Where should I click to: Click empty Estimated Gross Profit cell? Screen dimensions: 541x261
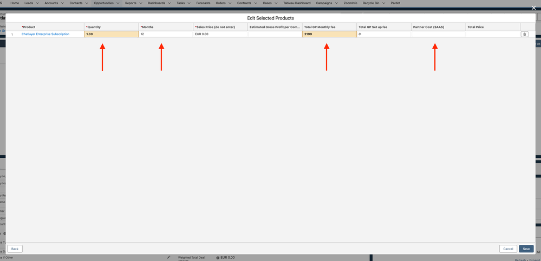coord(275,34)
